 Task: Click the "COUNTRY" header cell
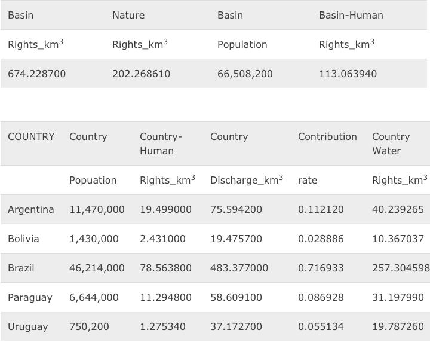tap(31, 136)
